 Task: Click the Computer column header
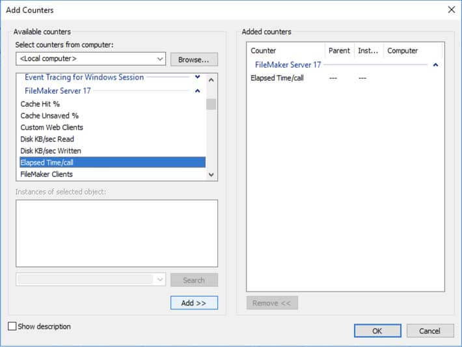413,51
